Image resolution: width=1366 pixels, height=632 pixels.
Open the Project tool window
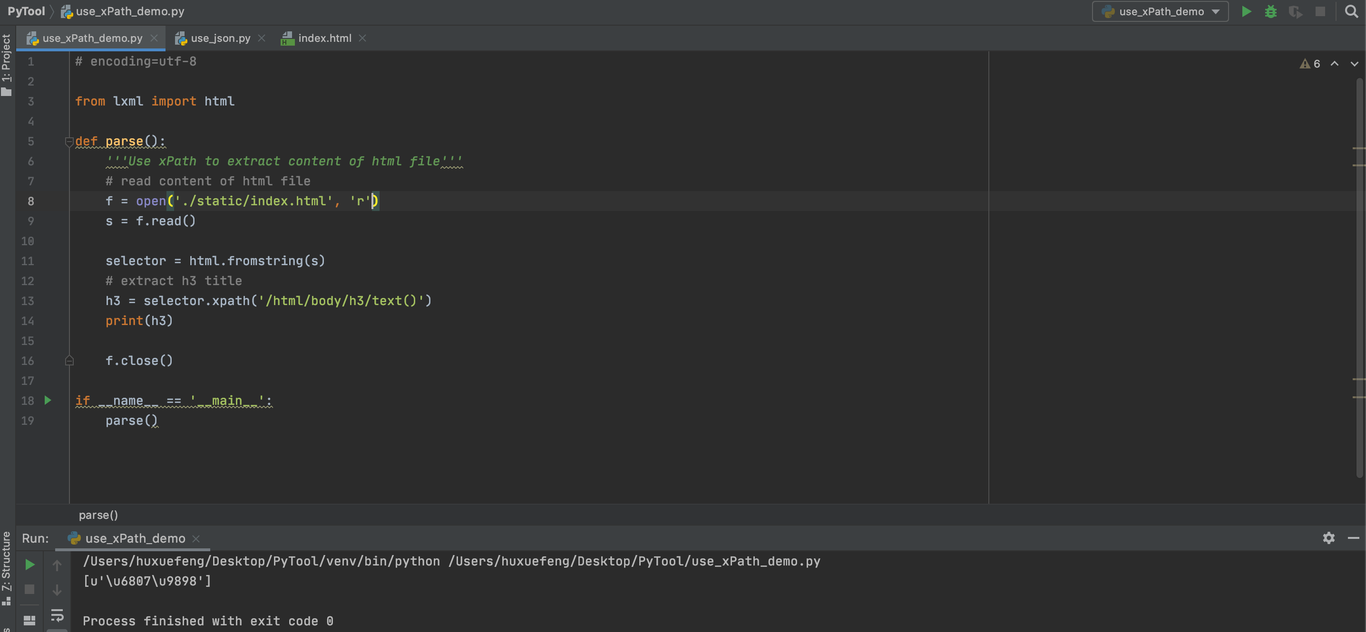[x=6, y=65]
